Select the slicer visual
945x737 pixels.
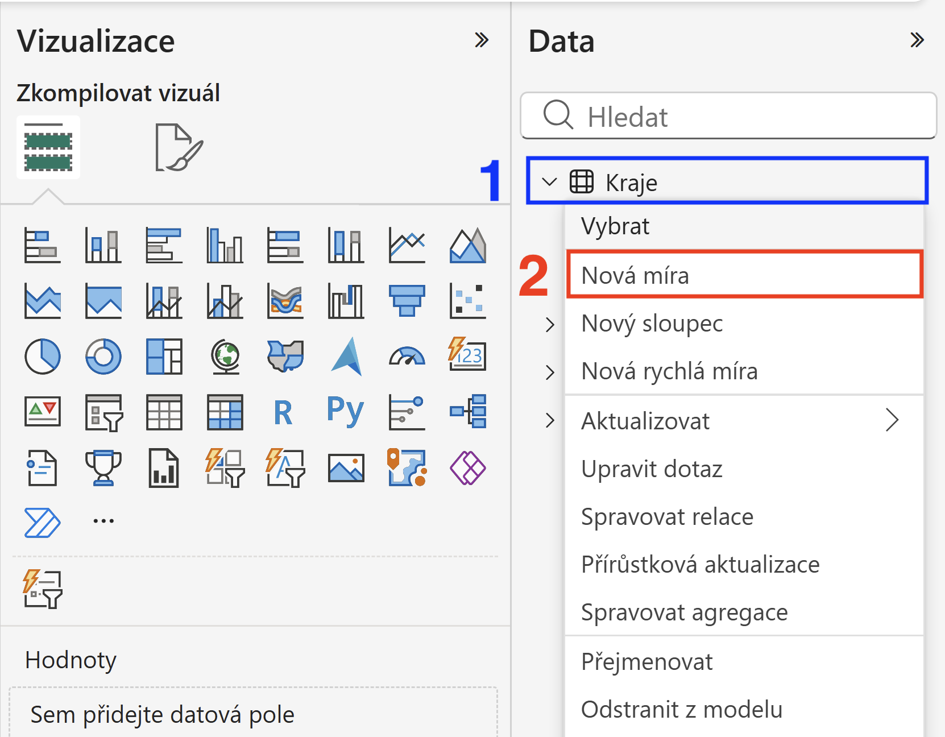click(x=103, y=412)
